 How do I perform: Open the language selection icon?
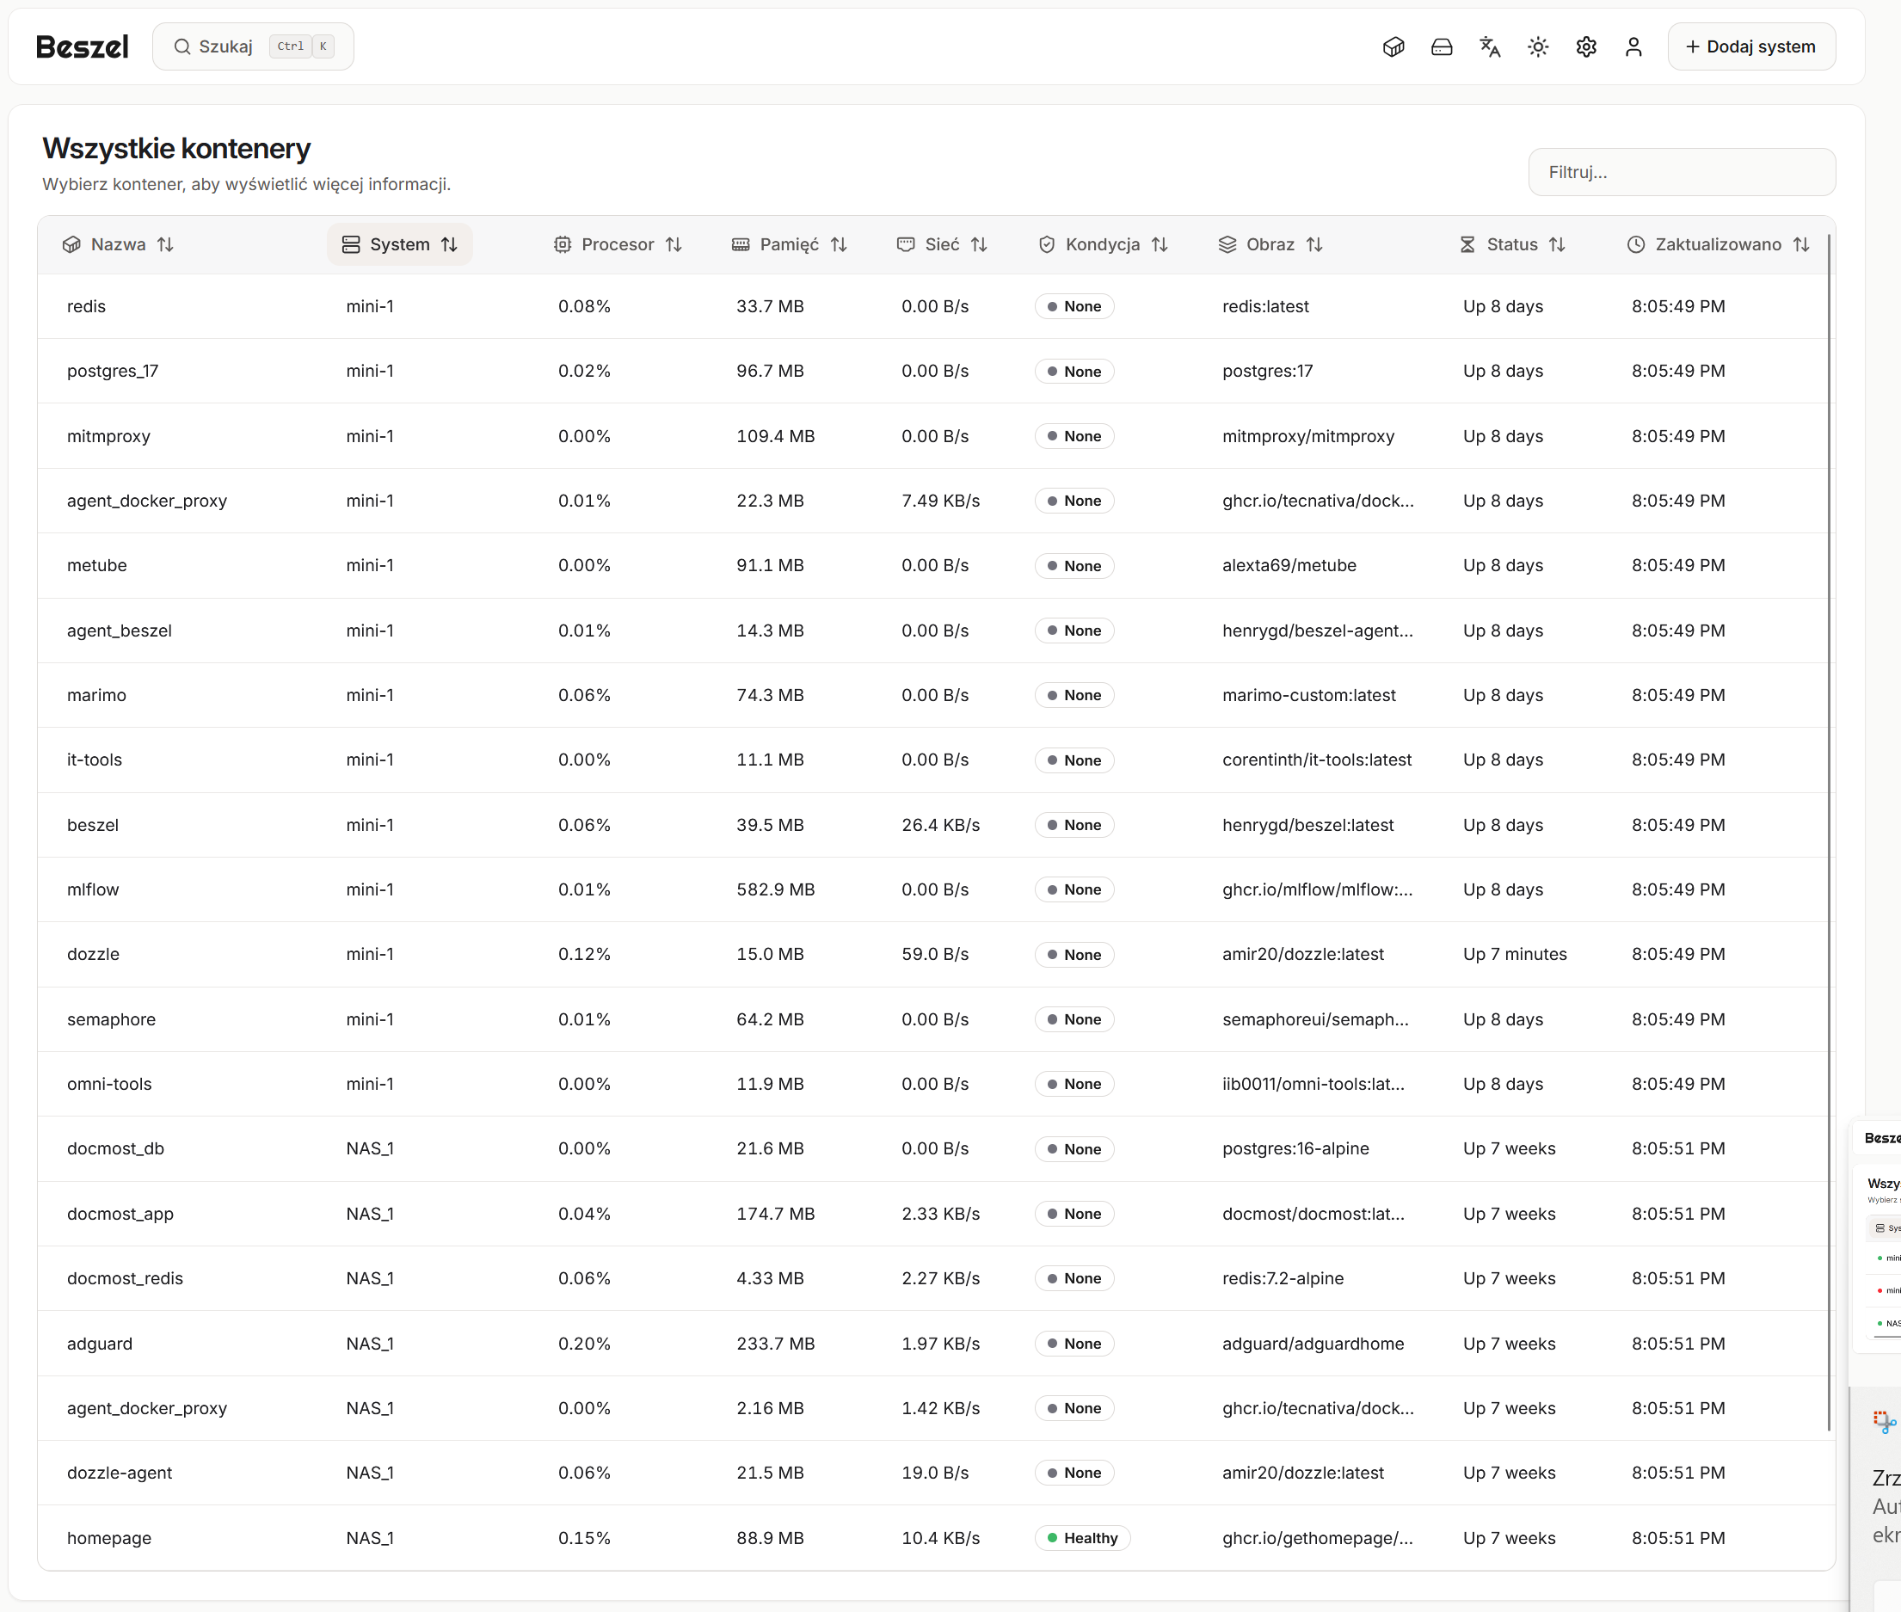click(1490, 46)
